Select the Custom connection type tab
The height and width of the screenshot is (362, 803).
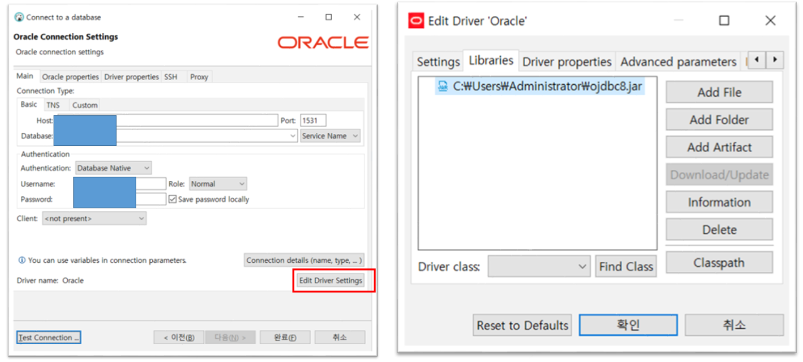pyautogui.click(x=85, y=105)
